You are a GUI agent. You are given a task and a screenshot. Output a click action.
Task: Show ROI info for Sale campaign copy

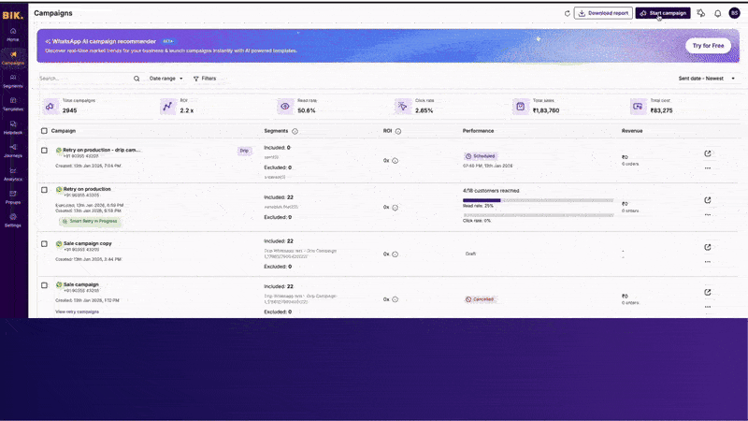395,254
